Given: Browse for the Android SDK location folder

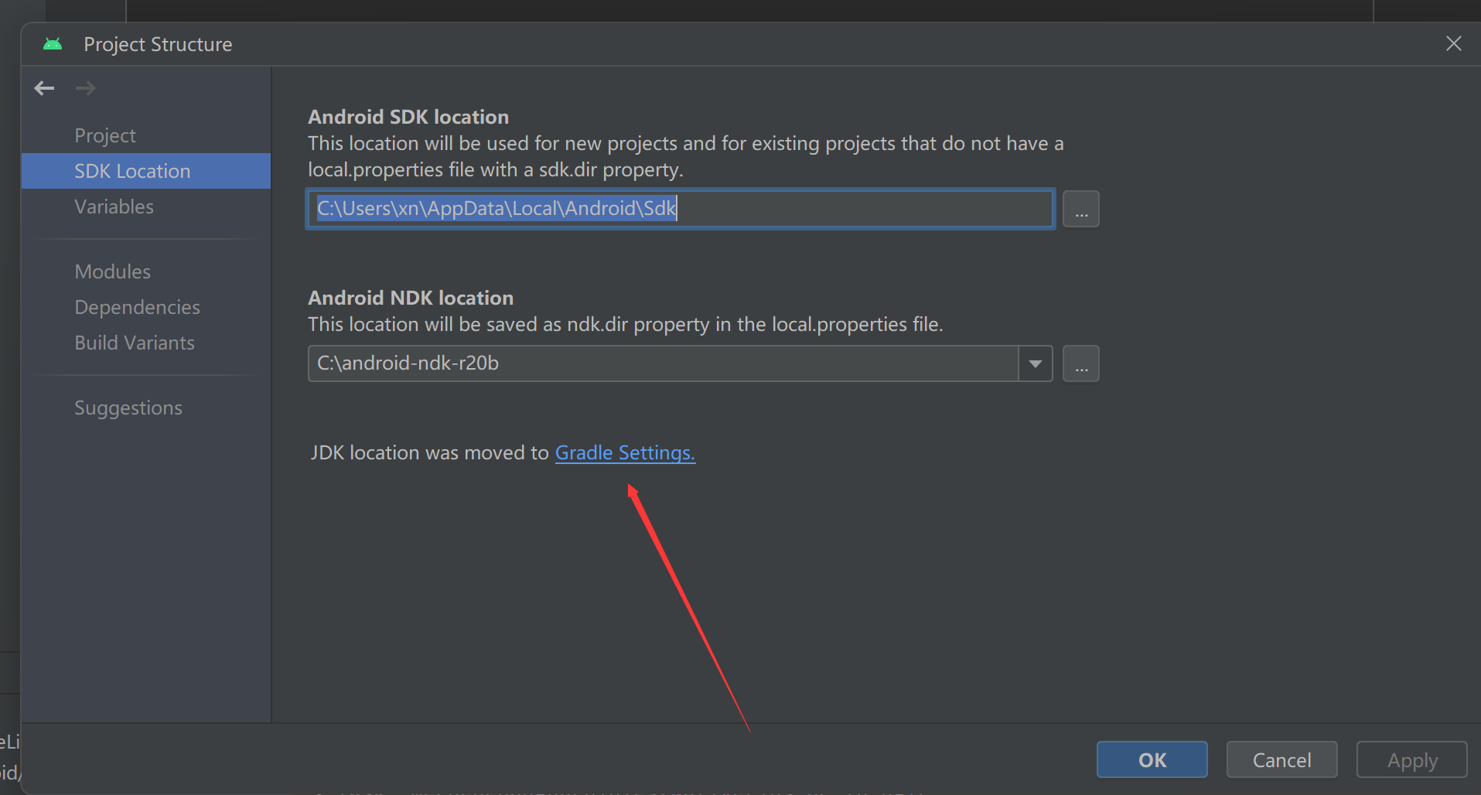Looking at the screenshot, I should click(1080, 209).
